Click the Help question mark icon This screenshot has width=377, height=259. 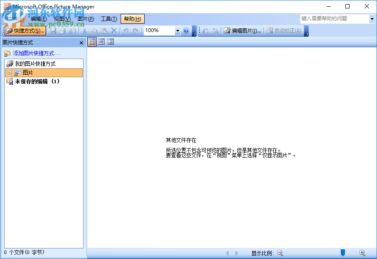186,30
